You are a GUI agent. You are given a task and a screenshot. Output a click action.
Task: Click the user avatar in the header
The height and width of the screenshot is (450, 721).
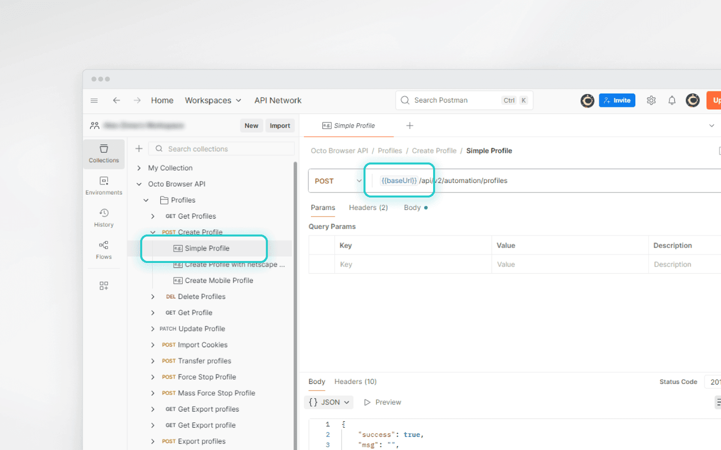click(x=692, y=100)
